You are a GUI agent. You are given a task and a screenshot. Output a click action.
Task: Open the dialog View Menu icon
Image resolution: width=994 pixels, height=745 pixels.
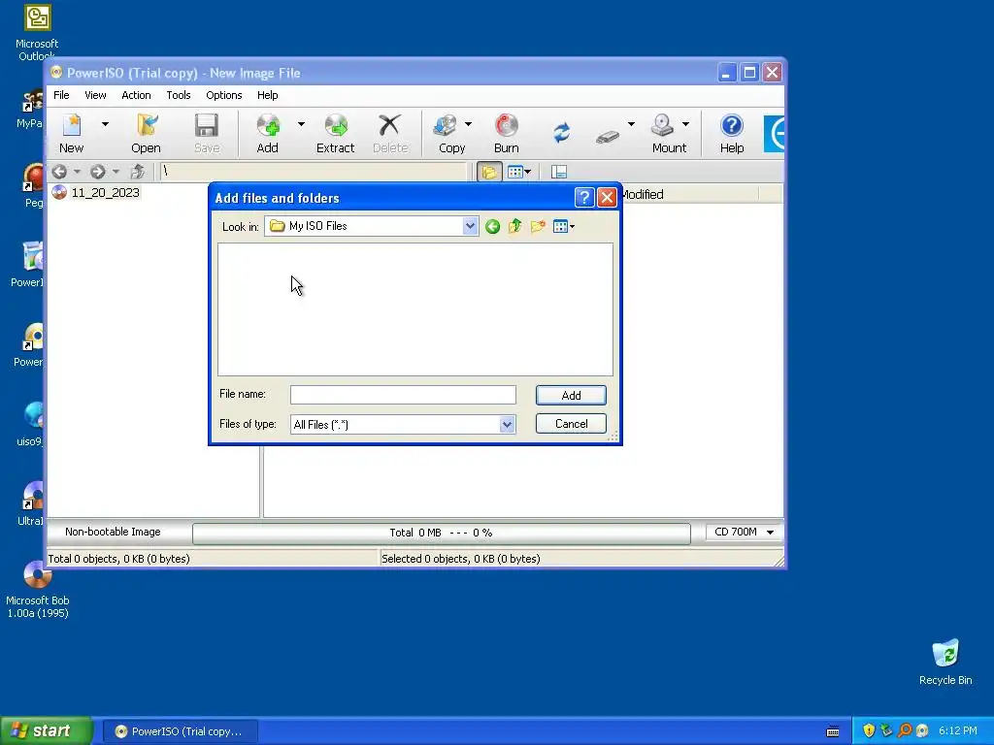[x=564, y=226]
